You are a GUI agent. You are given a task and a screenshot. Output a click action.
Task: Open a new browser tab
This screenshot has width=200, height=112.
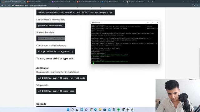pos(152,2)
